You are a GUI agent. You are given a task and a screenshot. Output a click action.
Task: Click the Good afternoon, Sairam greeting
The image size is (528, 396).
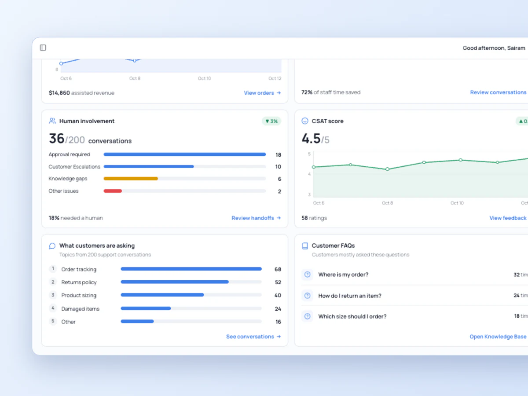(494, 48)
